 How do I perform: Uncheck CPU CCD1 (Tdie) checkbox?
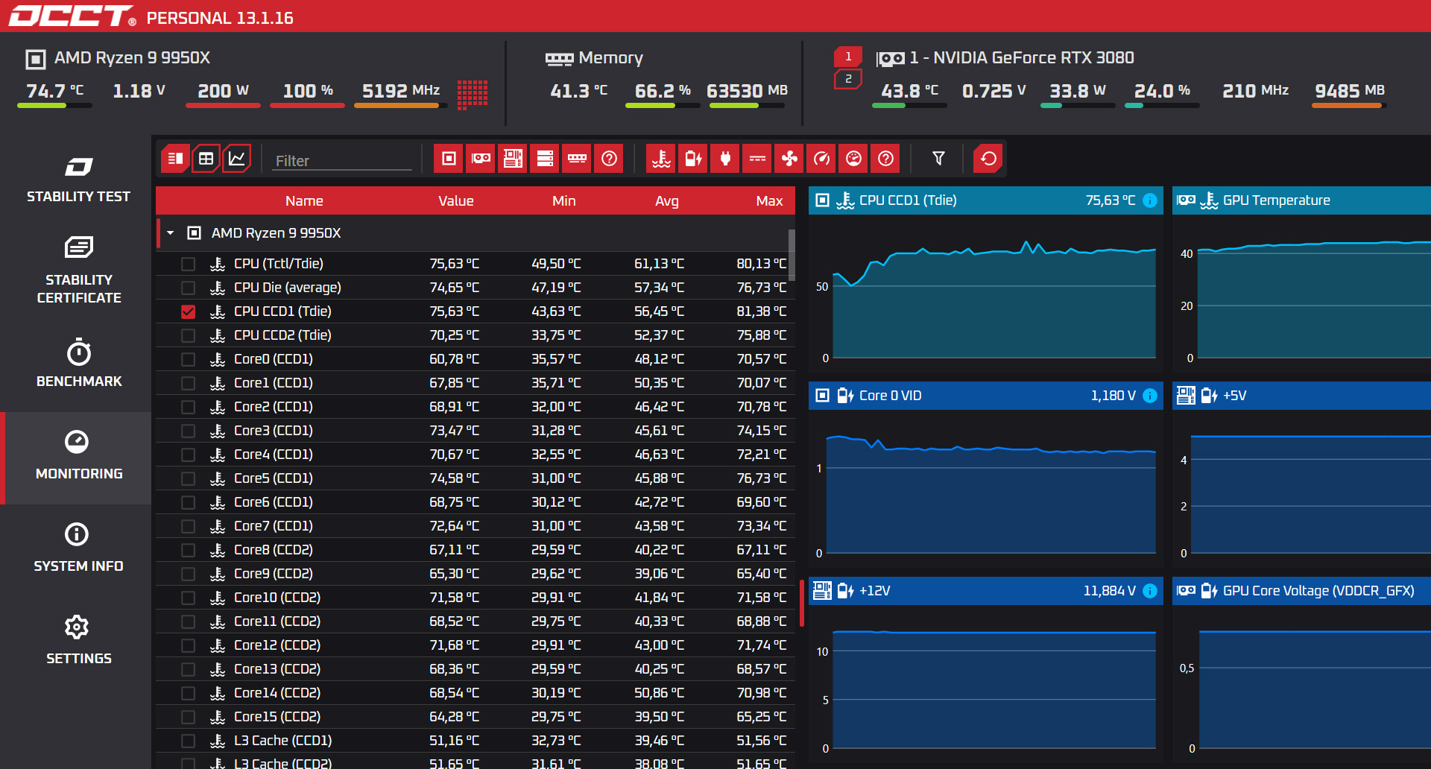tap(188, 311)
